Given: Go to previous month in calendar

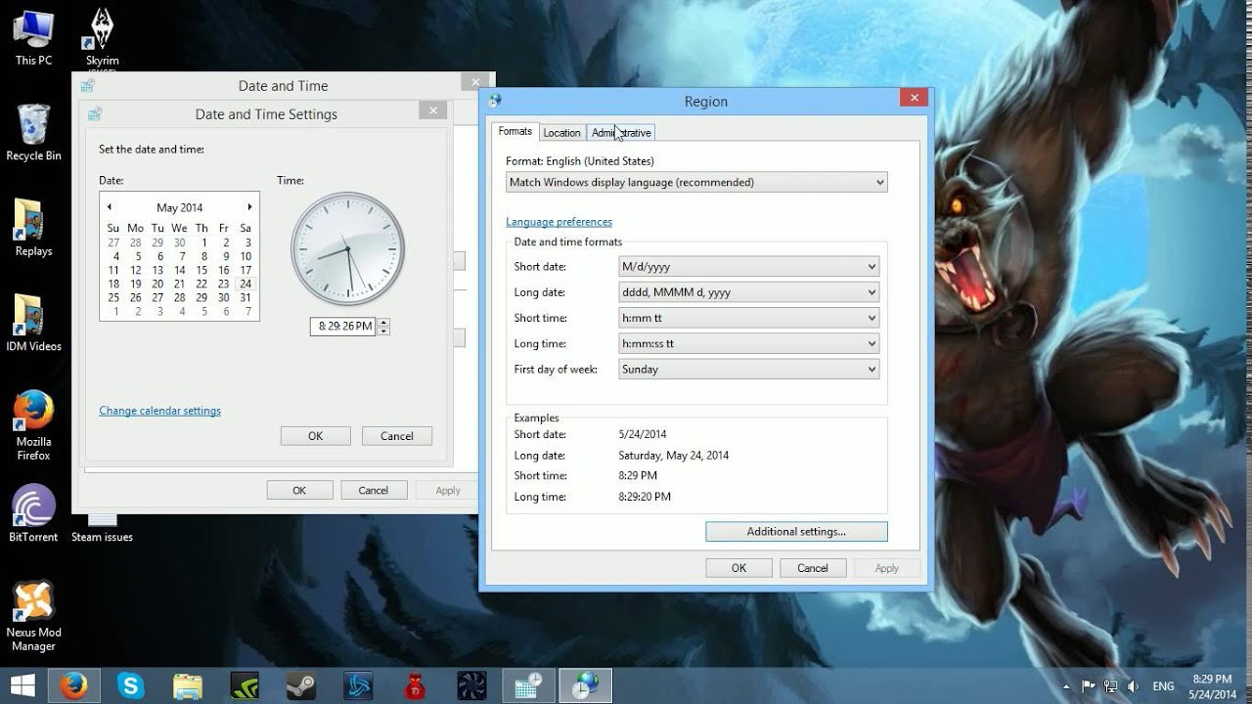Looking at the screenshot, I should coord(110,207).
